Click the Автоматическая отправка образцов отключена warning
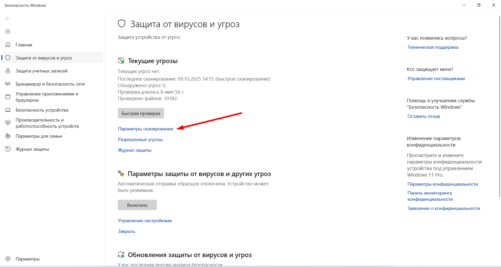This screenshot has width=501, height=267. point(193,187)
